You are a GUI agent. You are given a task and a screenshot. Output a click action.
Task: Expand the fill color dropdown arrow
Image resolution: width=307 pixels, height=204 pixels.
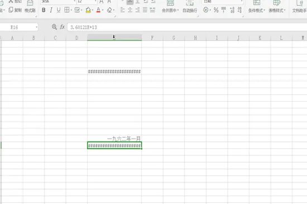click(93, 10)
